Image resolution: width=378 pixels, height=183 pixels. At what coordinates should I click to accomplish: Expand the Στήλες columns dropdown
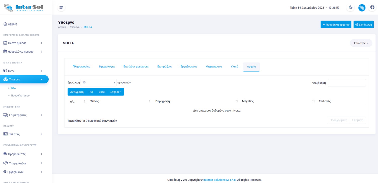coord(116,92)
